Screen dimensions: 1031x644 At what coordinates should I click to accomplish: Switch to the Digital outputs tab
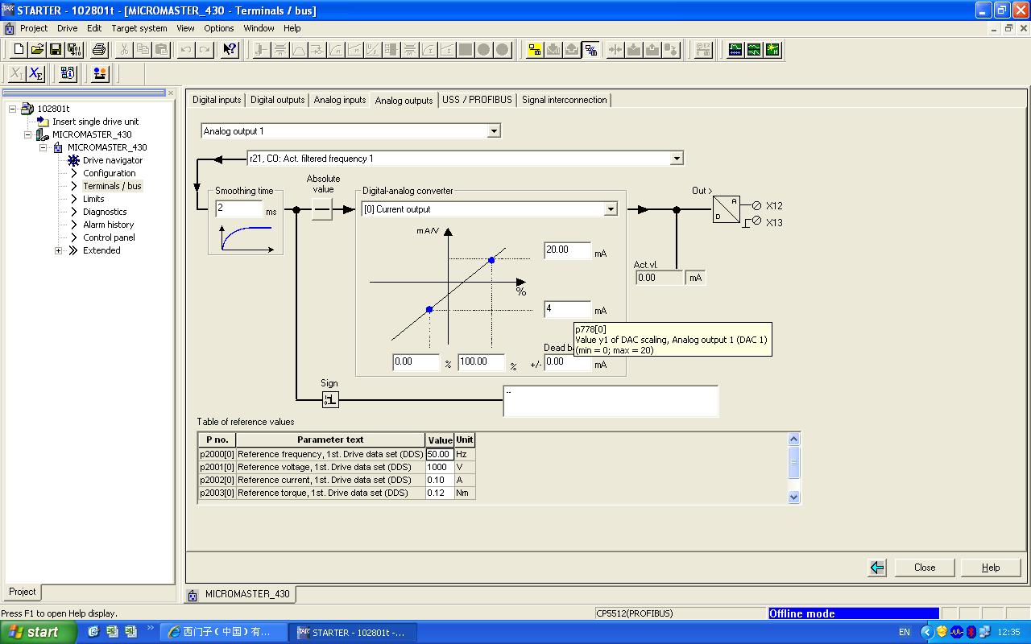coord(278,100)
